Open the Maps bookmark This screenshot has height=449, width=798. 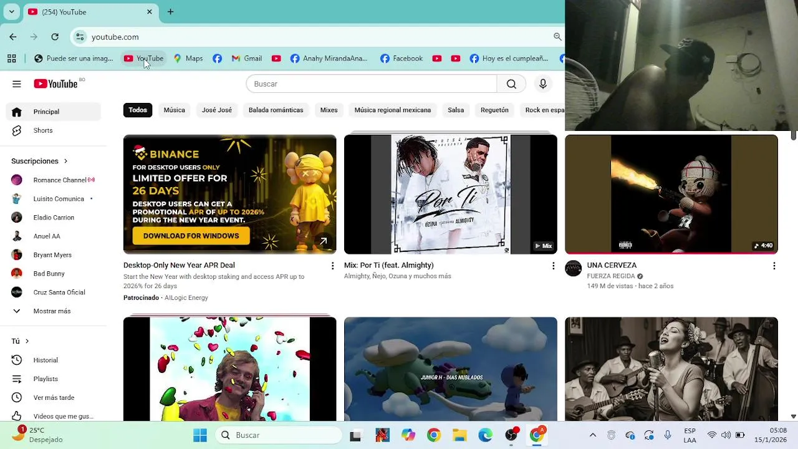pos(188,59)
